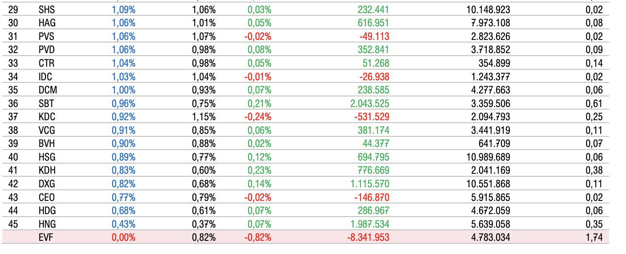Screen dimensions: 626x254
Task: Click the DCM ticker symbol
Action: [x=48, y=90]
